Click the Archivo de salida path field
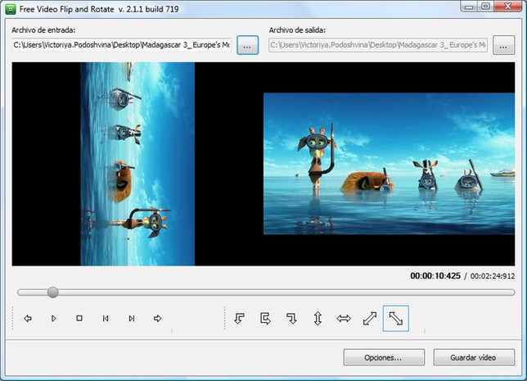The width and height of the screenshot is (527, 381). [x=378, y=45]
